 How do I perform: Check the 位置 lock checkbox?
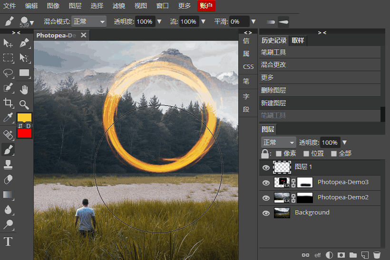[x=306, y=154]
